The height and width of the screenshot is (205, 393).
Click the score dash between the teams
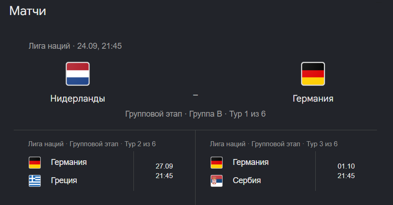point(196,95)
